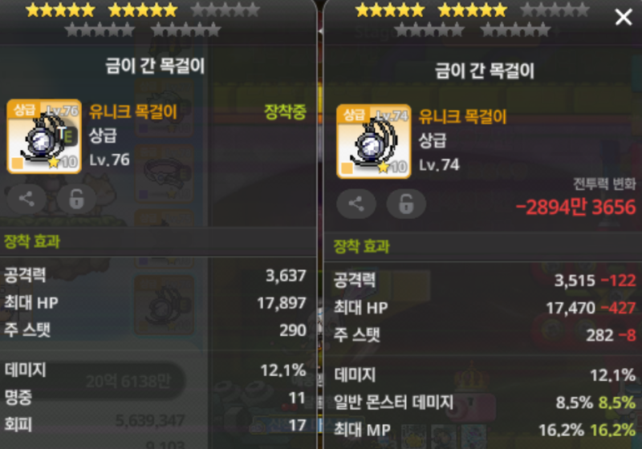
Task: Select the 공격력 3,637 stat row
Action: click(156, 275)
